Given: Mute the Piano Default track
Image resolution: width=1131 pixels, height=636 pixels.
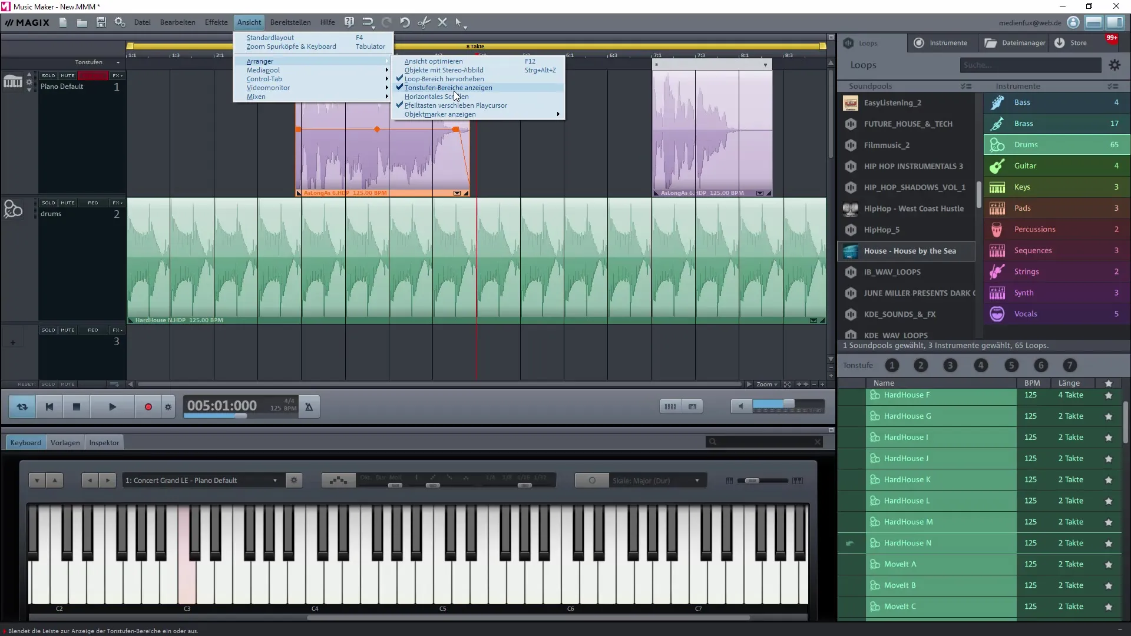Looking at the screenshot, I should 68,75.
